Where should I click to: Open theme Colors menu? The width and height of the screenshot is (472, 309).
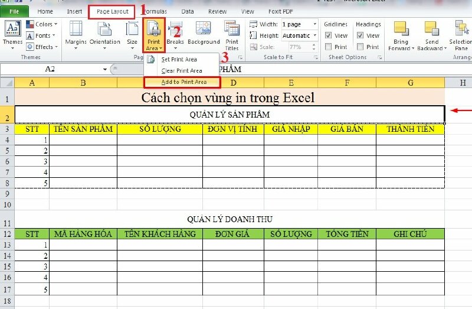(x=41, y=24)
